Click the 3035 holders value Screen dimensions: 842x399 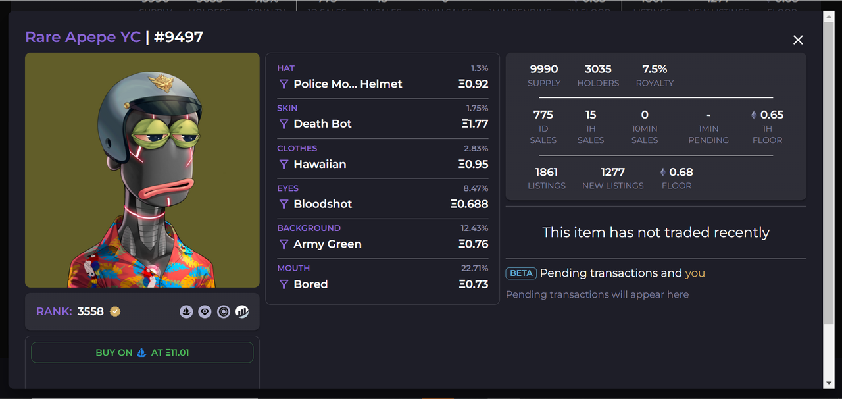[598, 69]
